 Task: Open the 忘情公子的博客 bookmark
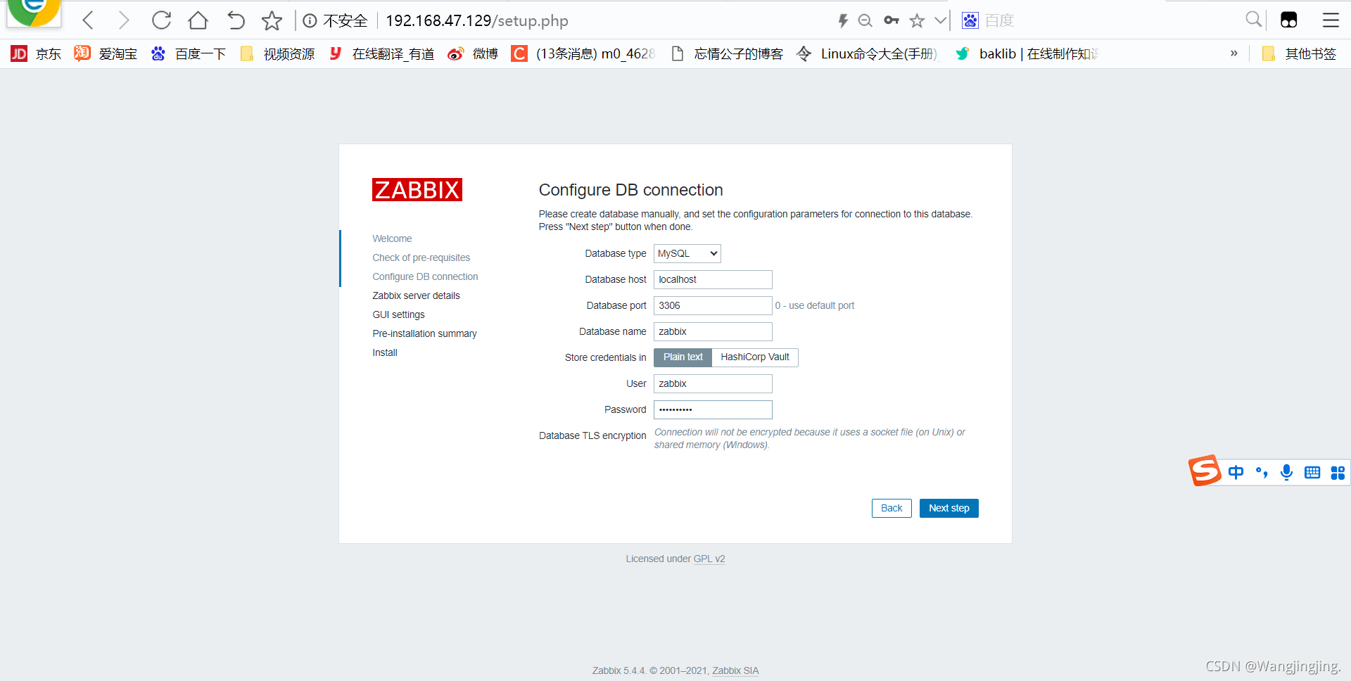coord(727,53)
